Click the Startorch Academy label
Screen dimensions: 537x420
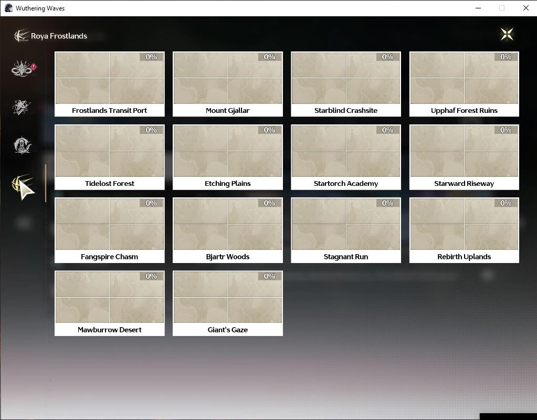coord(346,184)
